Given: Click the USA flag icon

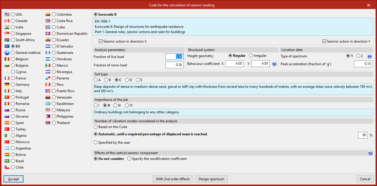Looking at the screenshot, I should click(7, 14).
